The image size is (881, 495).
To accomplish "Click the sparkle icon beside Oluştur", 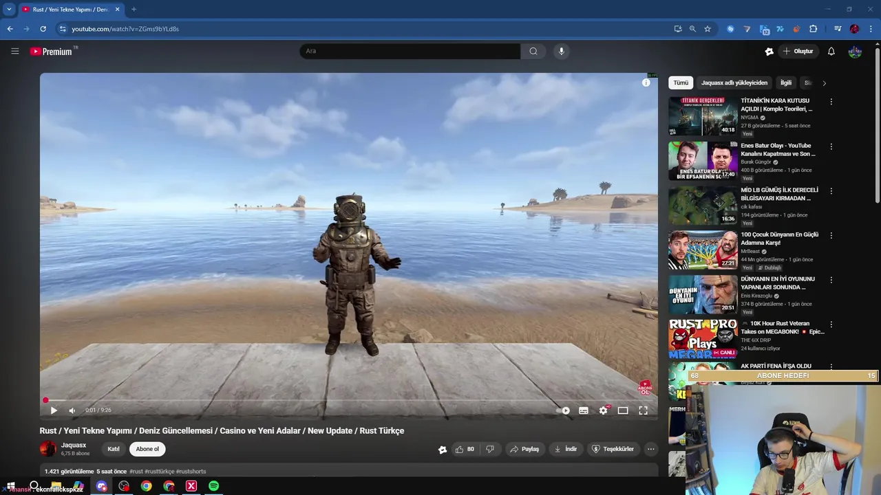I will (769, 52).
